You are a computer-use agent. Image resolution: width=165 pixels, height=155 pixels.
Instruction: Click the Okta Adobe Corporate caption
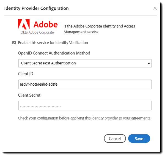tap(37, 32)
